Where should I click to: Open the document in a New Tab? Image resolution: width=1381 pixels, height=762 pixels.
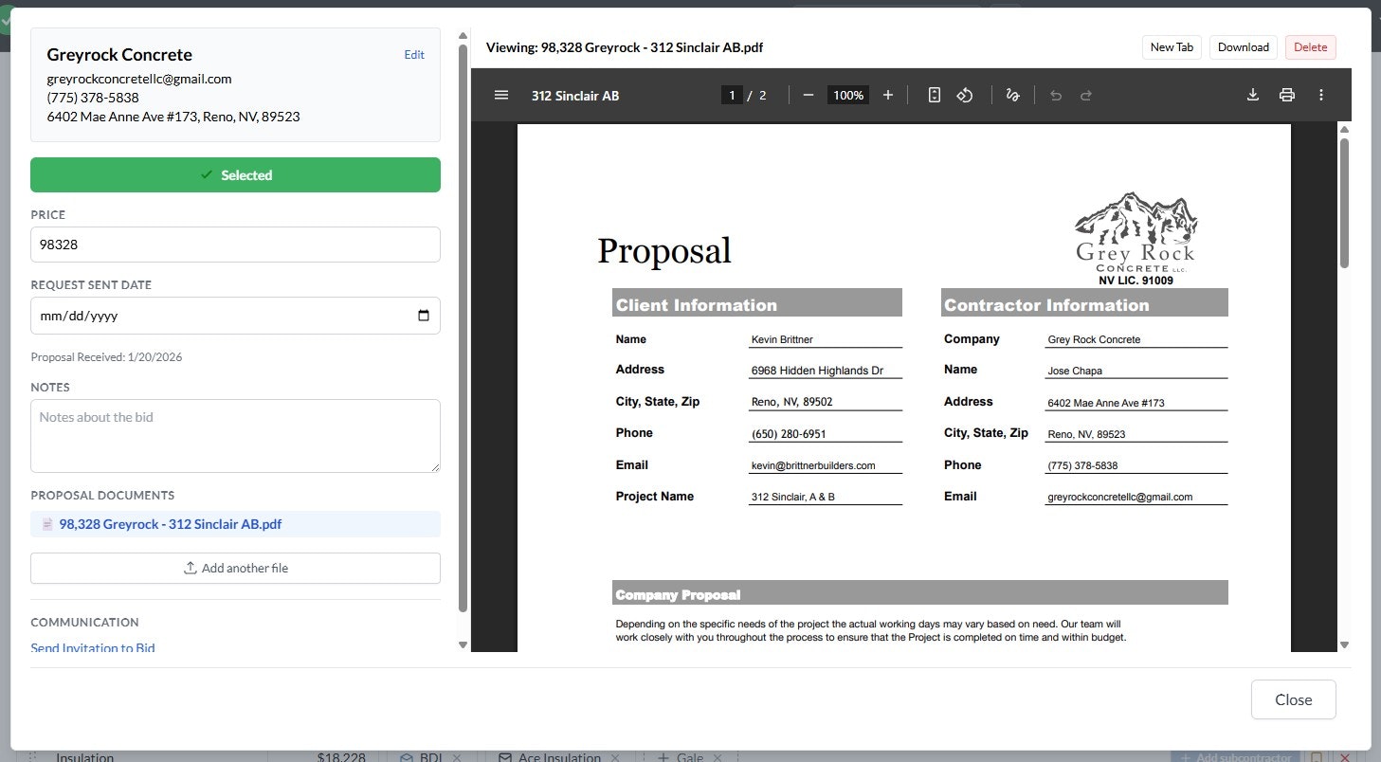[1171, 46]
